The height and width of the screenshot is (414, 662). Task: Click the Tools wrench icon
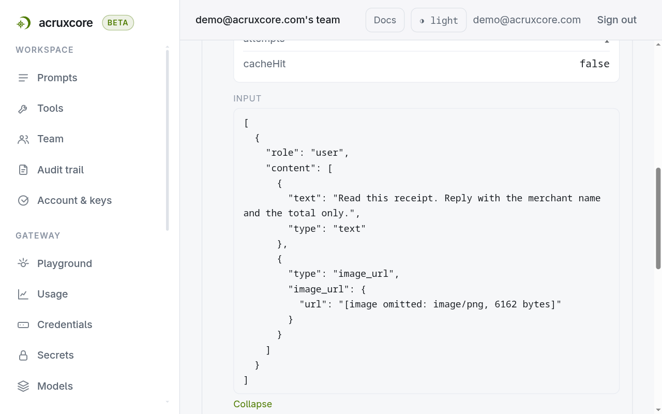pos(23,108)
